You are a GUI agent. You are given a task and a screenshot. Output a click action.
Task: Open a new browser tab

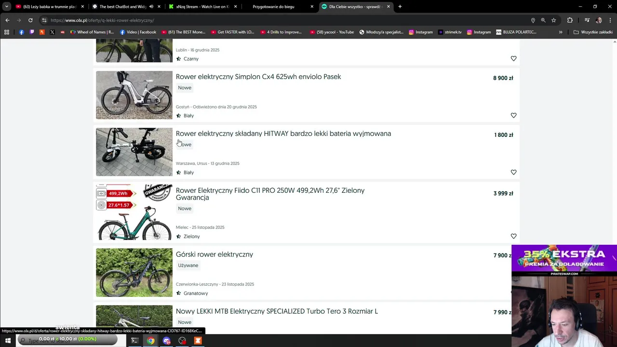[400, 7]
